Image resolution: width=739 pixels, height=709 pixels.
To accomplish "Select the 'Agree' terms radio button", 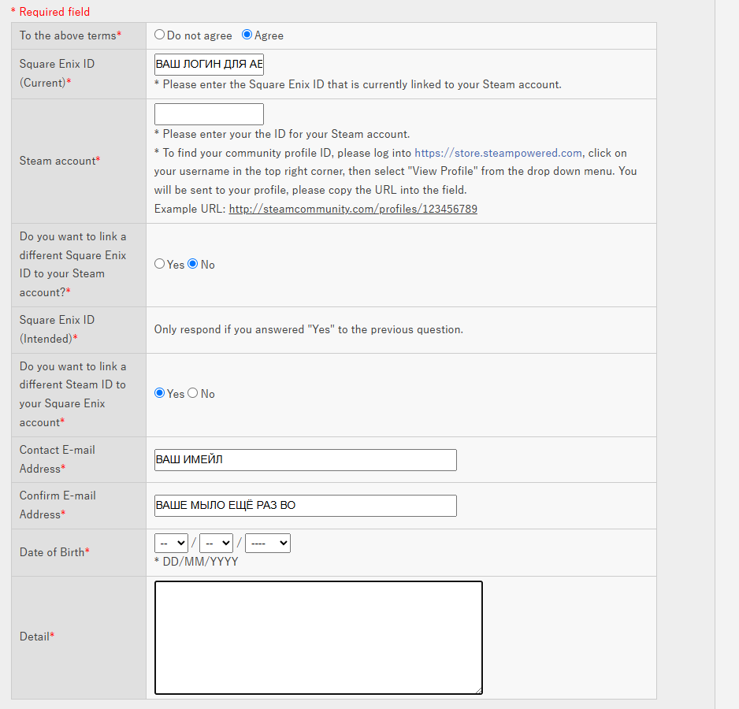I will click(x=247, y=35).
